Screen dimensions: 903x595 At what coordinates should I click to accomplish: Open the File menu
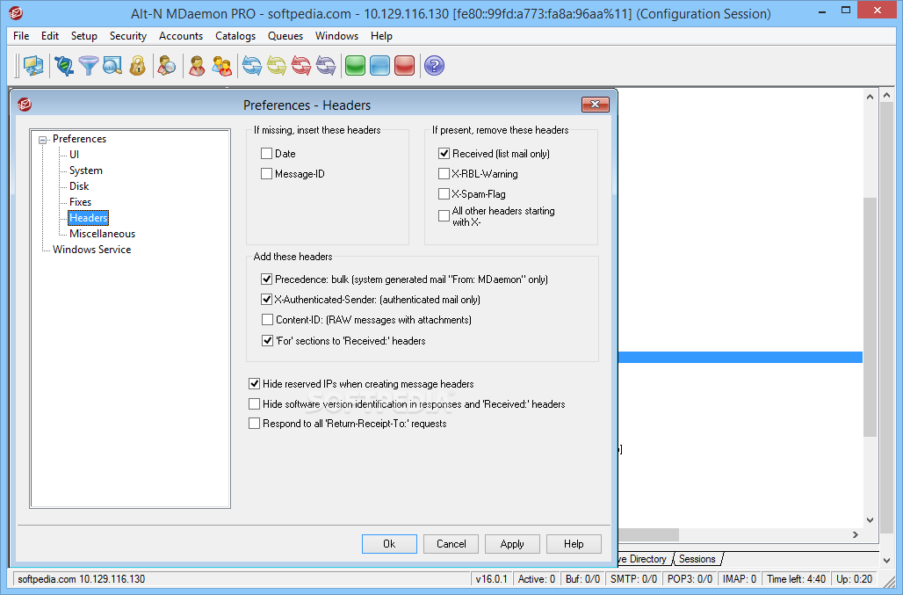[21, 36]
